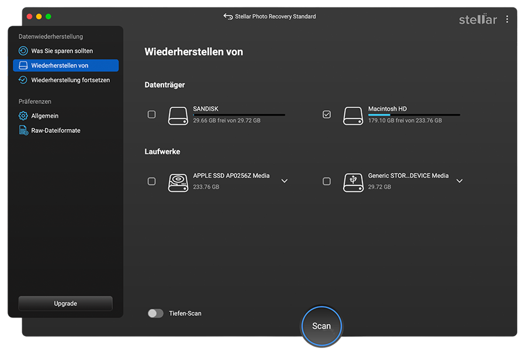Open the Allgemein settings gear icon
This screenshot has width=526, height=354.
(x=22, y=115)
